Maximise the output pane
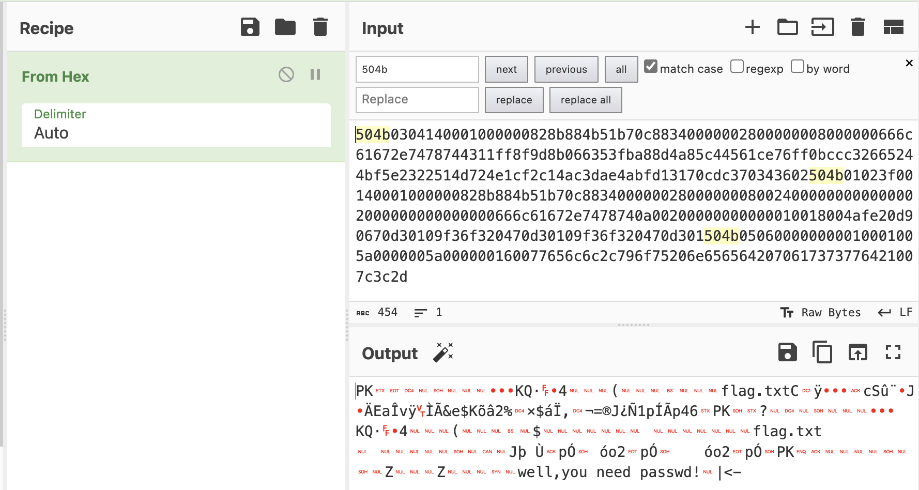The width and height of the screenshot is (919, 490). (893, 353)
